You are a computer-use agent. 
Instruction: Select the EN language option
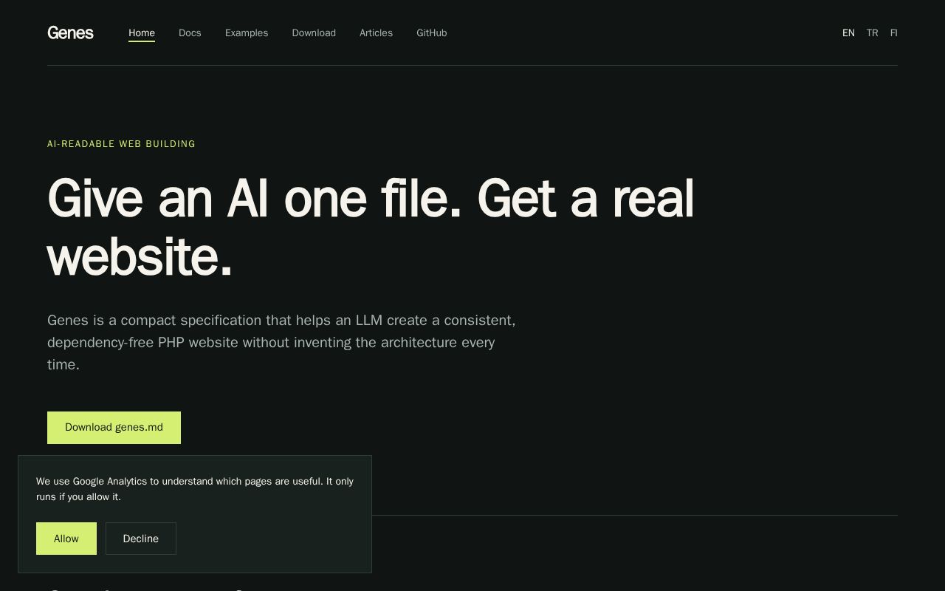848,33
